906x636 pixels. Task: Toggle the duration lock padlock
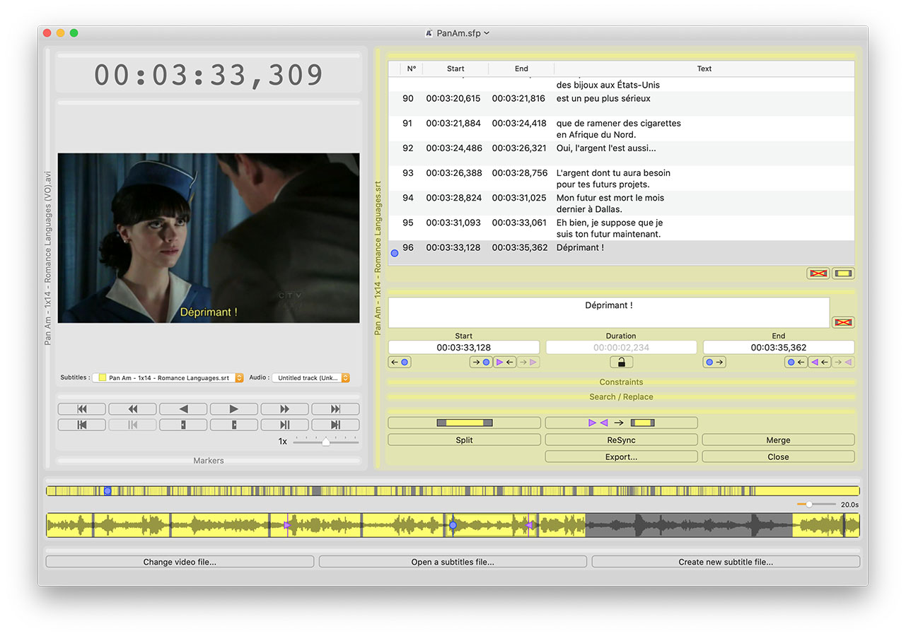coord(621,363)
